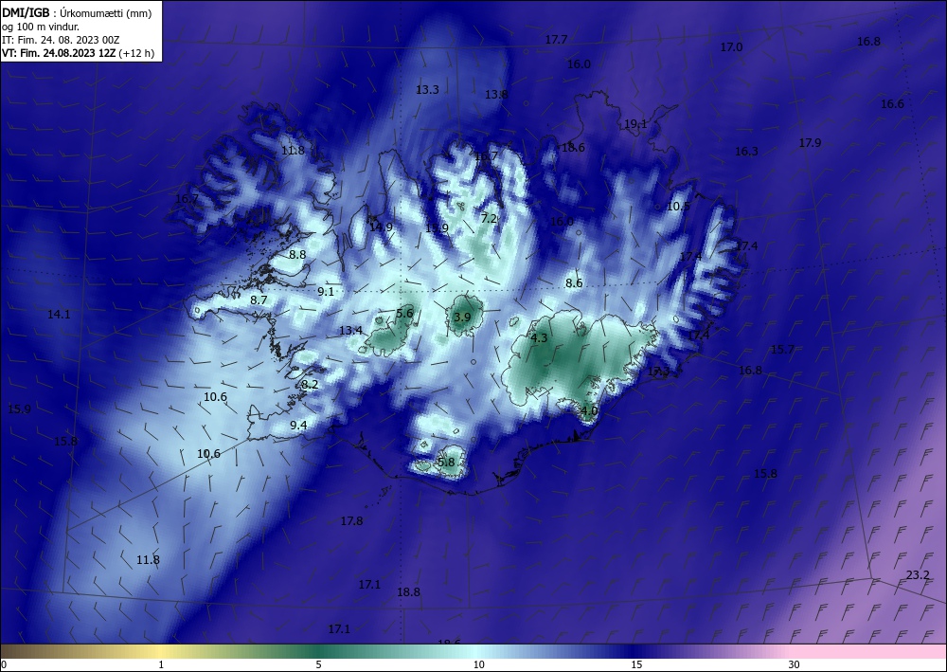
Task: Click the 7.2 value in north Iceland
Action: 489,219
